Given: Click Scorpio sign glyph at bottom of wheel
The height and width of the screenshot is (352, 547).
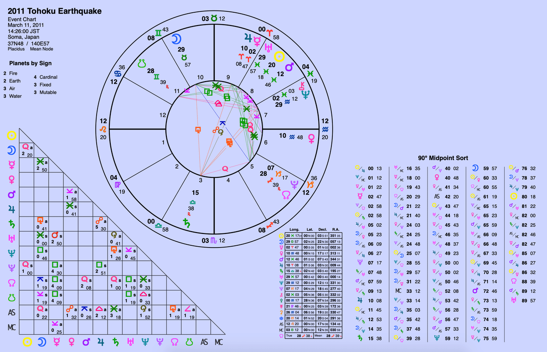Looking at the screenshot, I should [x=214, y=240].
